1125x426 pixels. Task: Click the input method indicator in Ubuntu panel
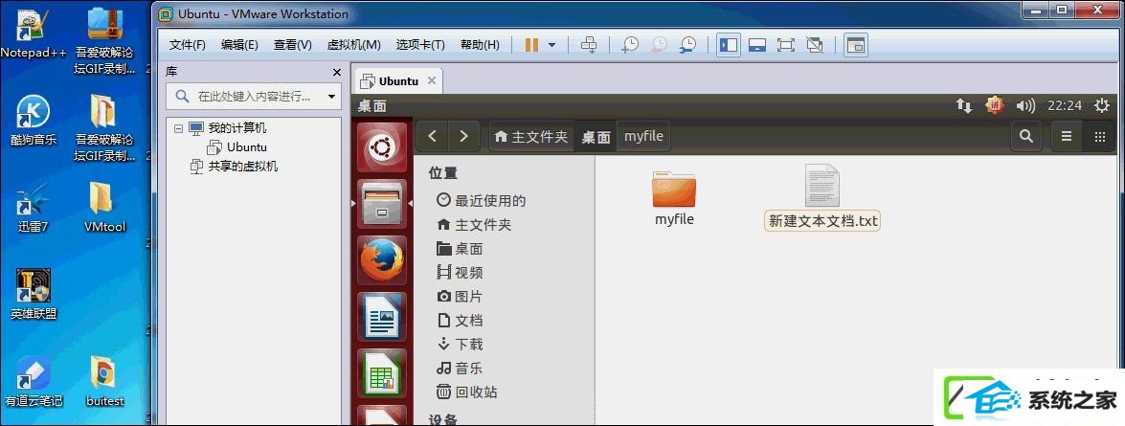(x=995, y=105)
